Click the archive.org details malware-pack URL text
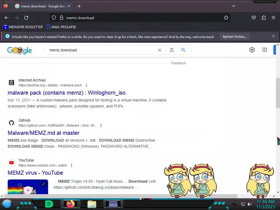The height and width of the screenshot is (210, 280). click(50, 85)
